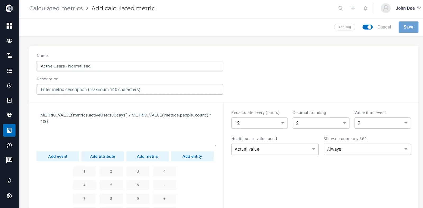Click Add entity button
Image resolution: width=423 pixels, height=208 pixels.
[x=192, y=156]
